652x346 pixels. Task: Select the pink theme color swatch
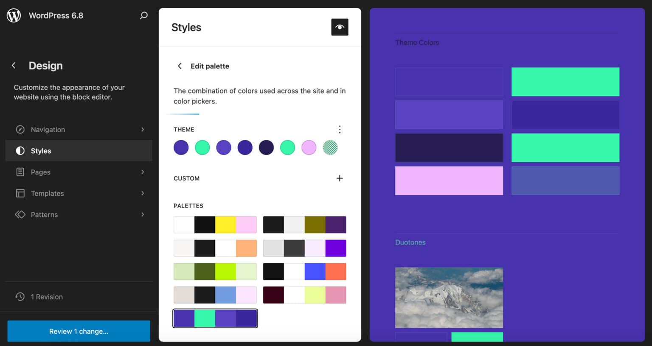pos(309,148)
